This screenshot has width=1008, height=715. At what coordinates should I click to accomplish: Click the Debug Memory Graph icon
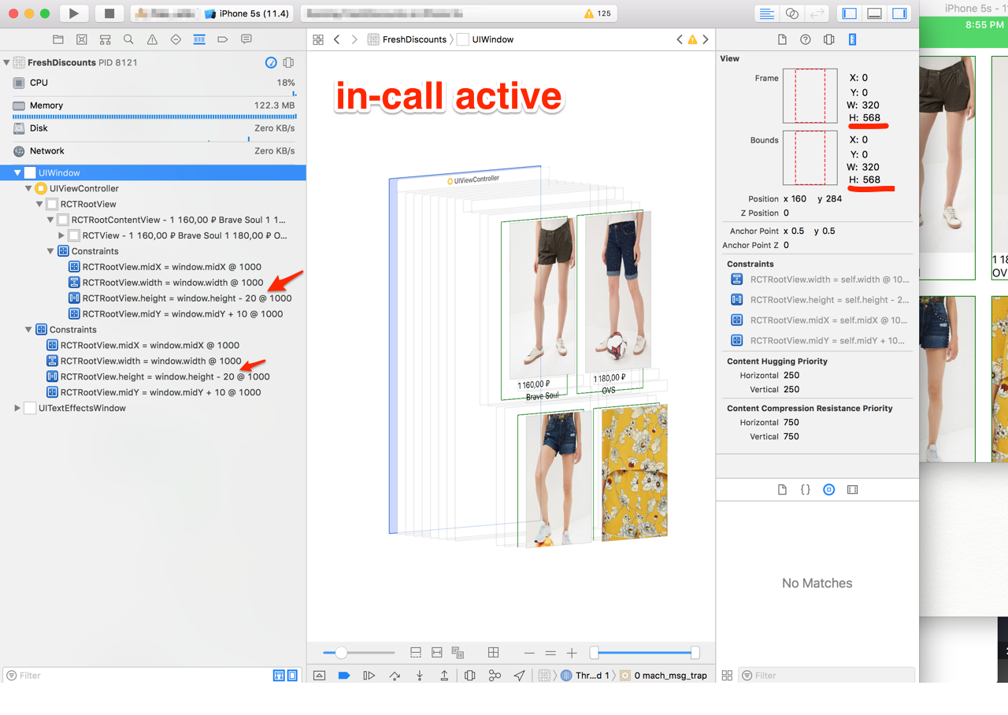tap(495, 676)
